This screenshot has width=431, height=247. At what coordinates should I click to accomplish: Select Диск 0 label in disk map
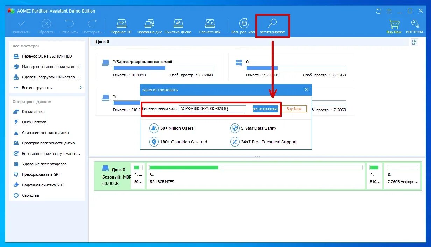[x=119, y=170]
